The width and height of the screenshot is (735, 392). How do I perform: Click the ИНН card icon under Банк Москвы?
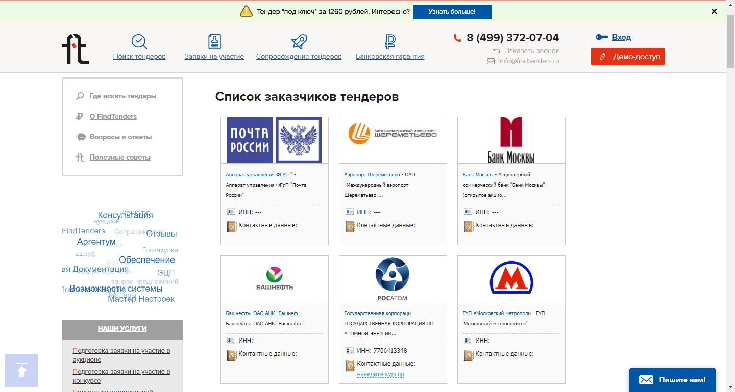[468, 212]
